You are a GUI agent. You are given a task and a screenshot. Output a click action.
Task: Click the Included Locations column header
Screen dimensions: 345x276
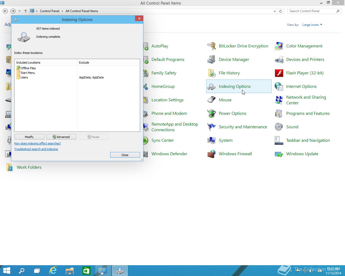click(x=46, y=63)
